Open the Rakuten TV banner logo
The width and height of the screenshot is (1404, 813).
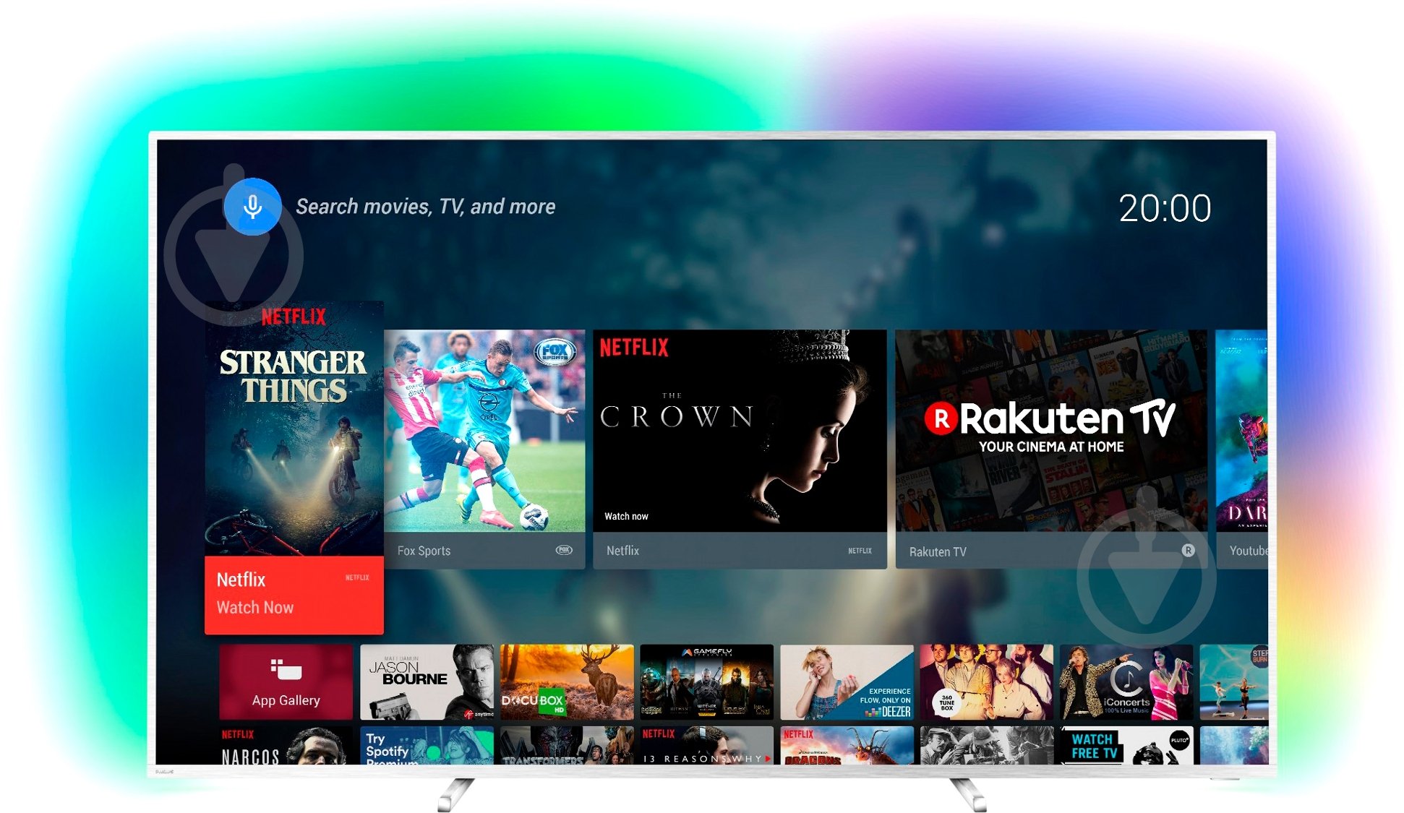(1050, 420)
